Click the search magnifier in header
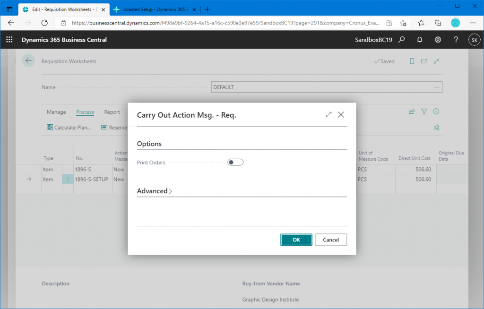 pyautogui.click(x=401, y=40)
